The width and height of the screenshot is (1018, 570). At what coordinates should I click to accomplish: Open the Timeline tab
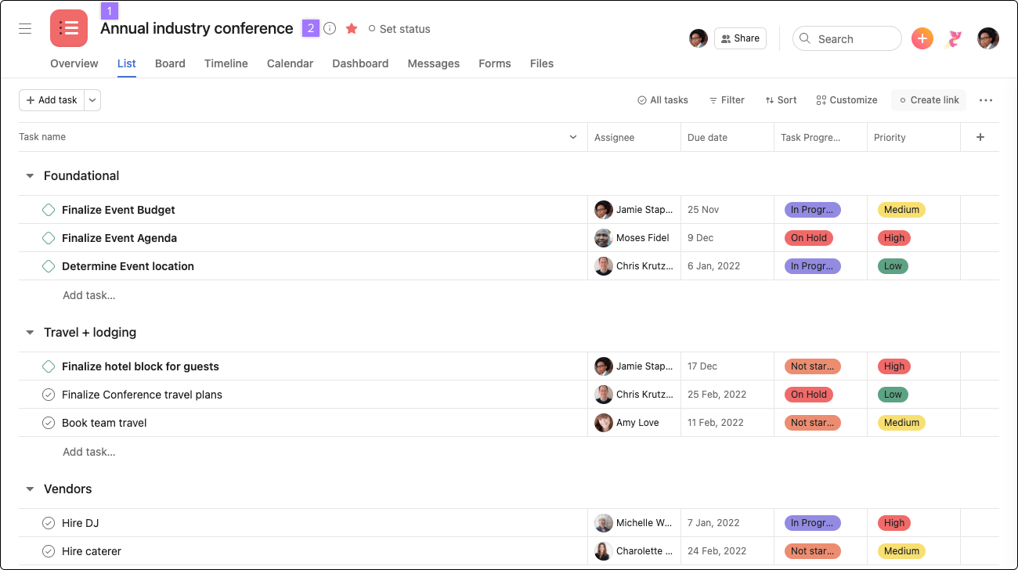tap(226, 63)
